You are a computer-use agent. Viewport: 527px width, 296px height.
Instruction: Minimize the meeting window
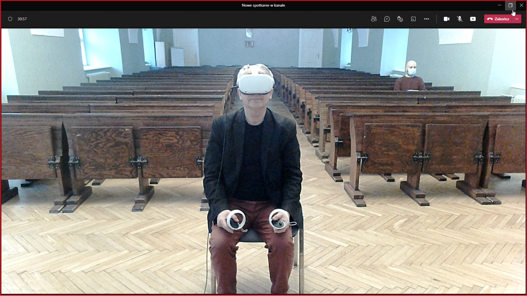pos(500,5)
